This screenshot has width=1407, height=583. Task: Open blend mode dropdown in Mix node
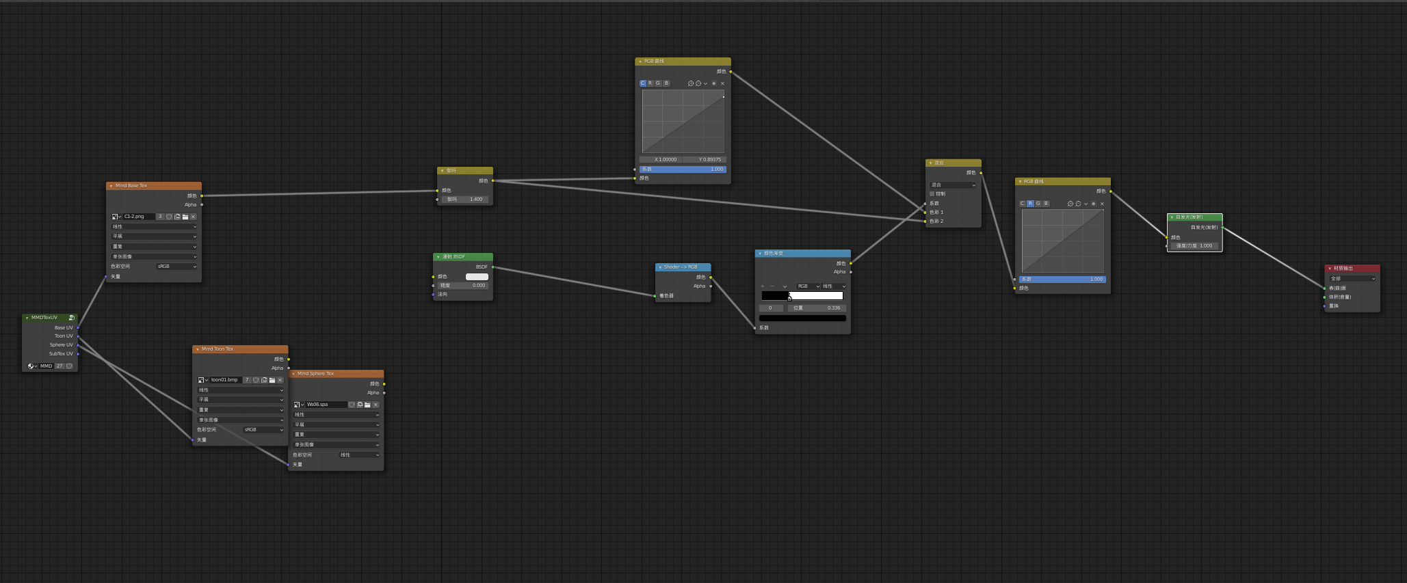(953, 185)
